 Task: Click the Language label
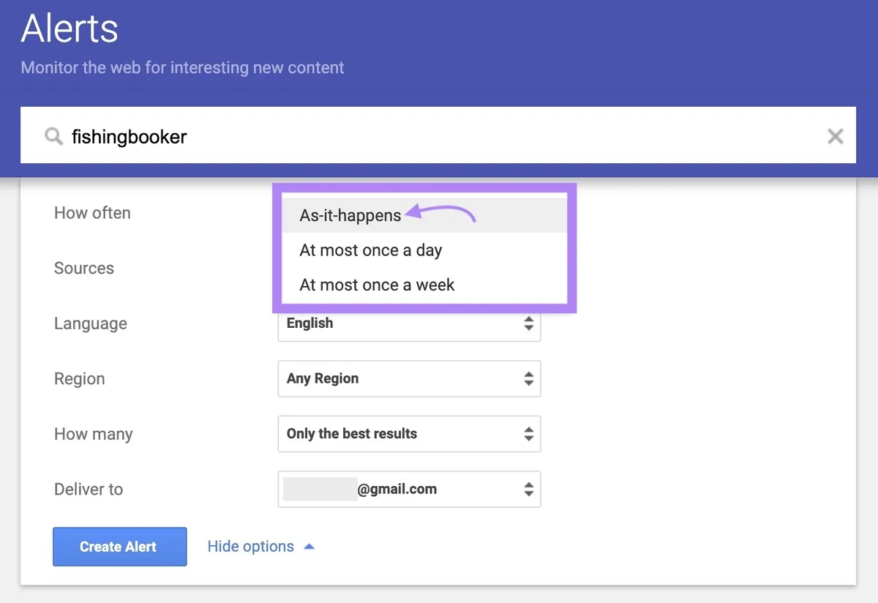point(91,323)
